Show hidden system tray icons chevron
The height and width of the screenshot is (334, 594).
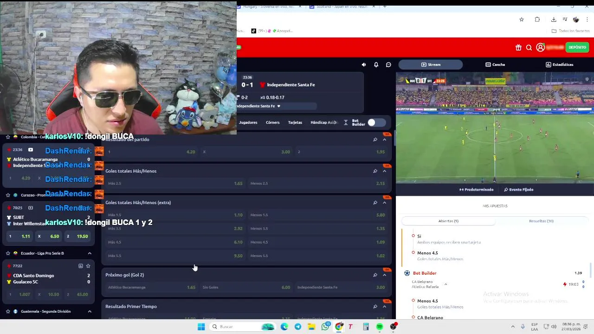513,327
